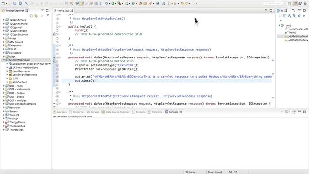The height and width of the screenshot is (174, 309).
Task: Toggle code folding at line 22
Action: tap(60, 27)
